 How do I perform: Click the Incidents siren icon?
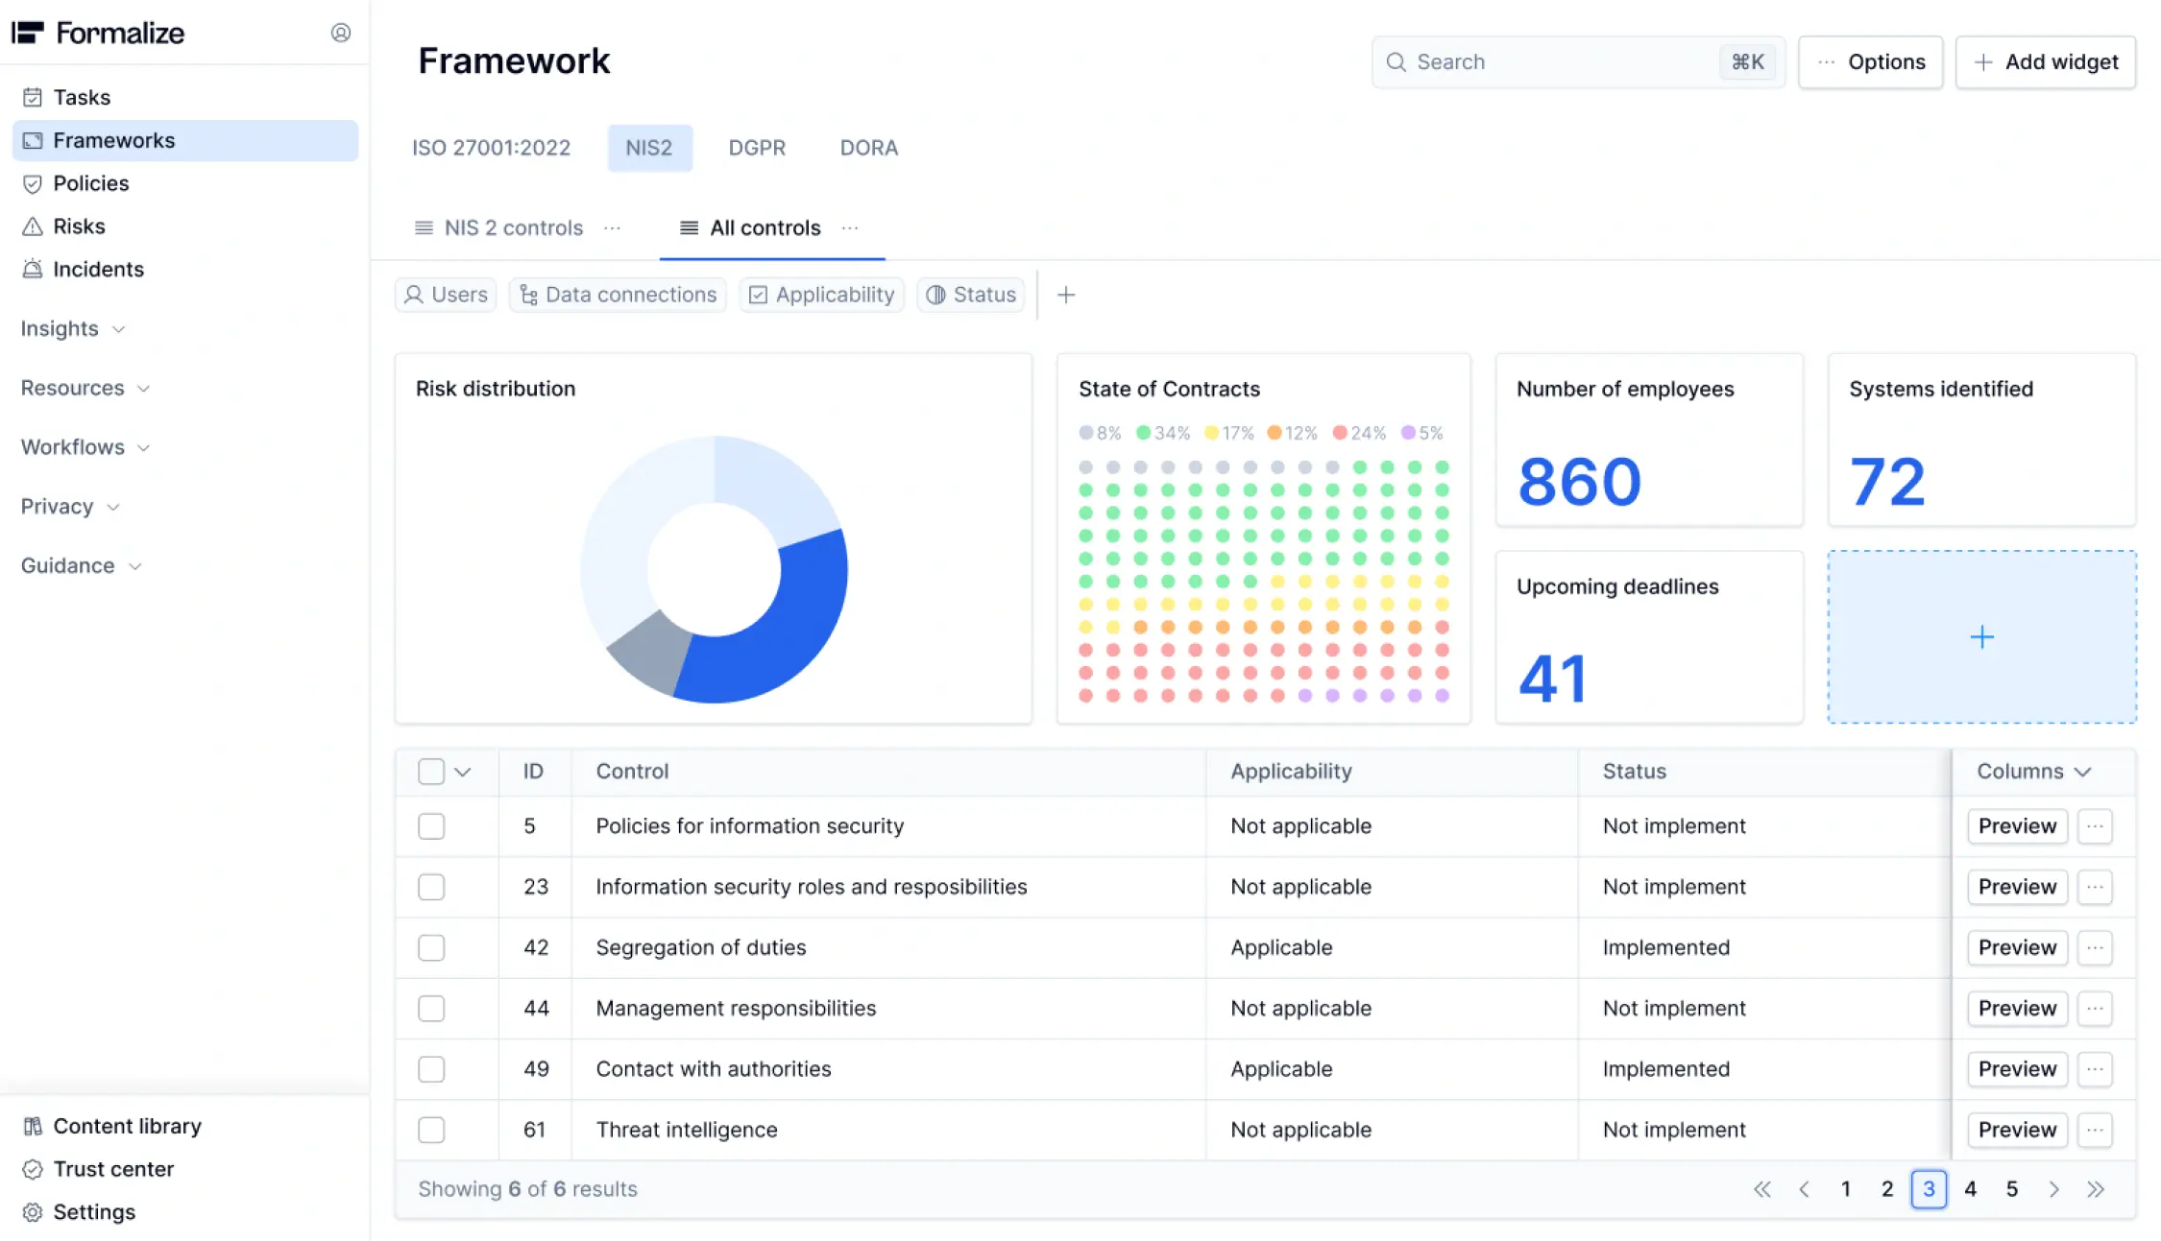pos(33,269)
